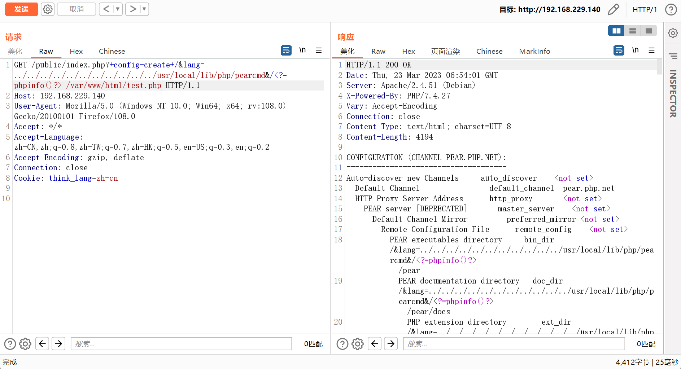The image size is (681, 369).
Task: Switch to combined tabbed layout view
Action: click(x=649, y=31)
